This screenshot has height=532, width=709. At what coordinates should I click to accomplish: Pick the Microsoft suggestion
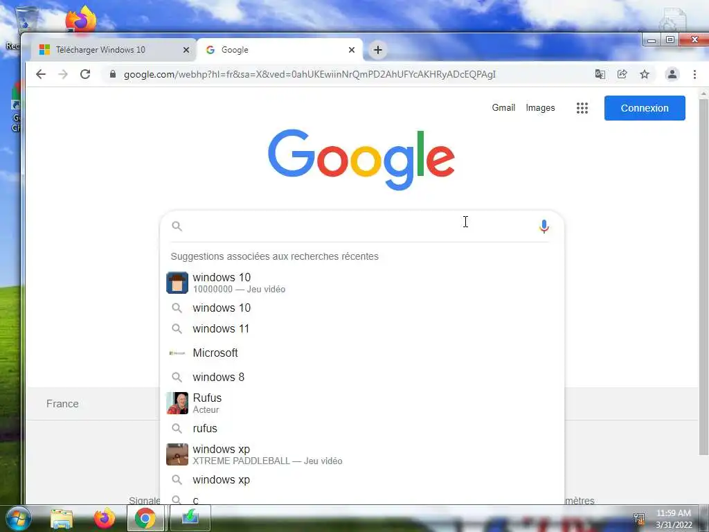361,353
